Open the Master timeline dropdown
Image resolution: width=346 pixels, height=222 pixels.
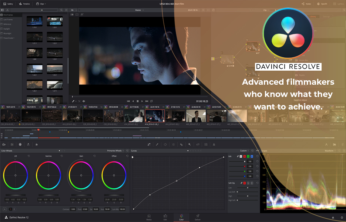(x=140, y=10)
